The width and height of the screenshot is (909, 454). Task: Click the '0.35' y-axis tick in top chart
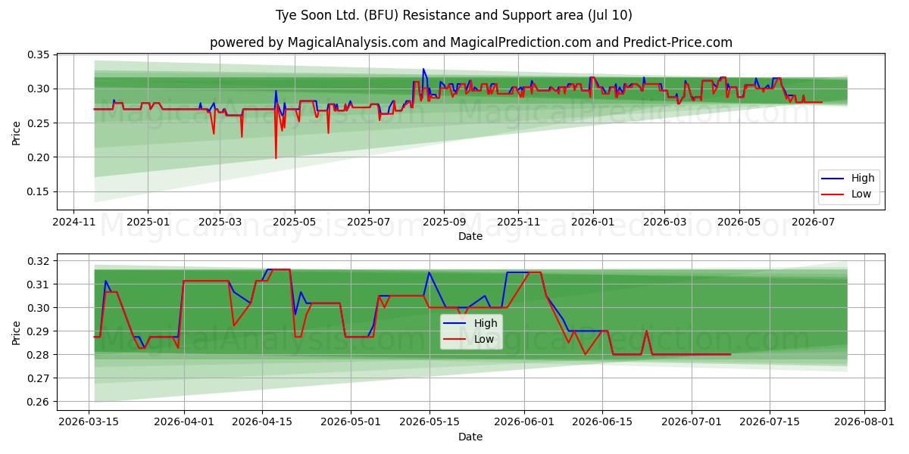click(39, 54)
